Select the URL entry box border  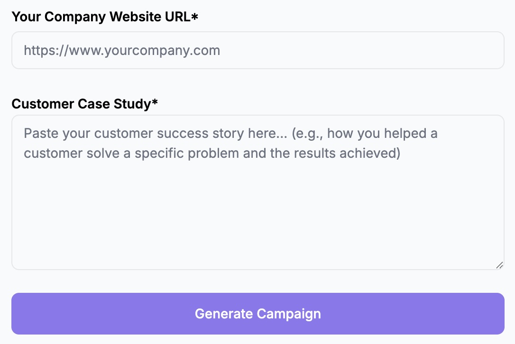[x=257, y=32]
